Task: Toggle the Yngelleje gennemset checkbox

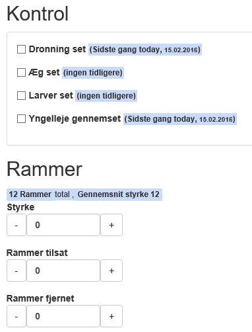Action: point(21,119)
